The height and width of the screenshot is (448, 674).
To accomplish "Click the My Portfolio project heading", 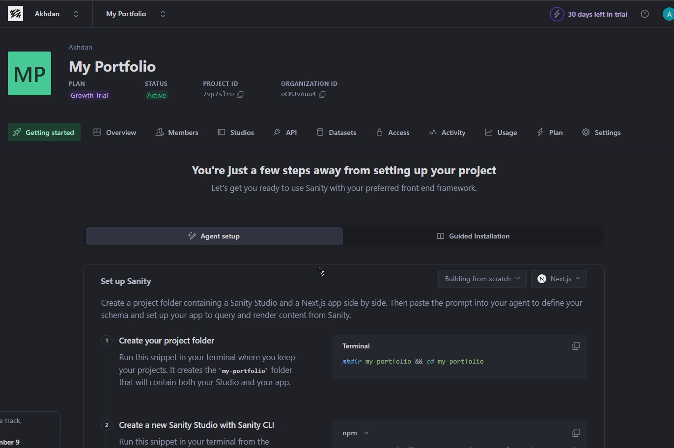I will coord(112,66).
